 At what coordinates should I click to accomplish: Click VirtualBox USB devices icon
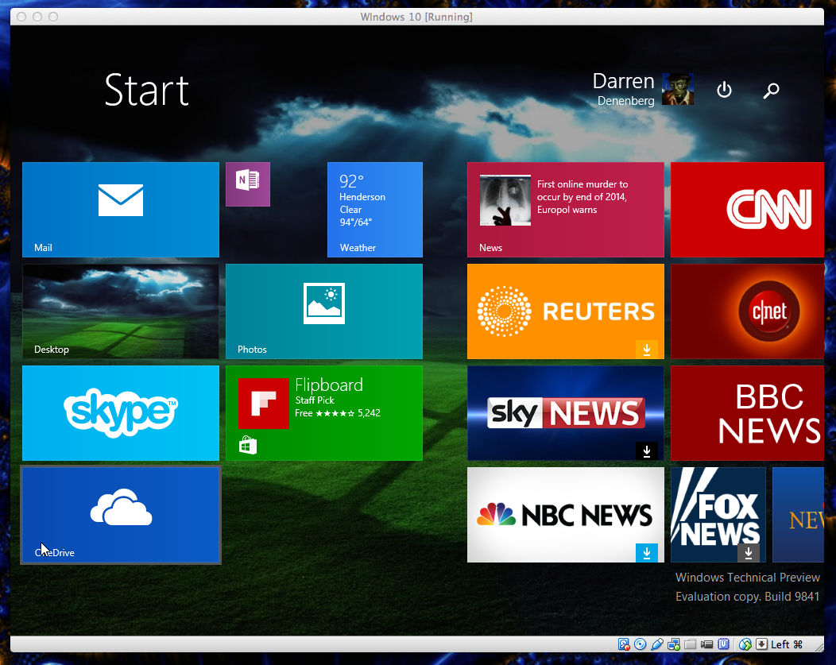(657, 644)
